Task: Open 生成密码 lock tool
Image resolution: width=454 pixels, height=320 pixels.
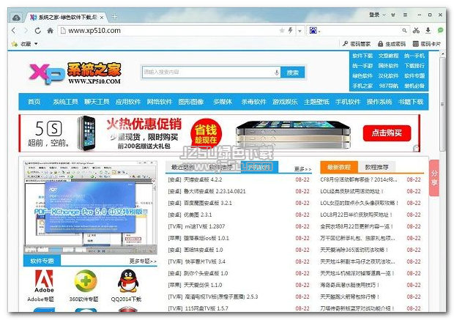Action: [392, 44]
